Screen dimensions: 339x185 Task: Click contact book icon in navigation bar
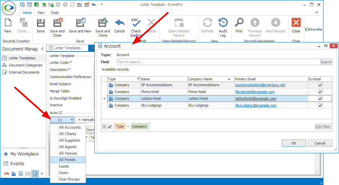pyautogui.click(x=20, y=174)
